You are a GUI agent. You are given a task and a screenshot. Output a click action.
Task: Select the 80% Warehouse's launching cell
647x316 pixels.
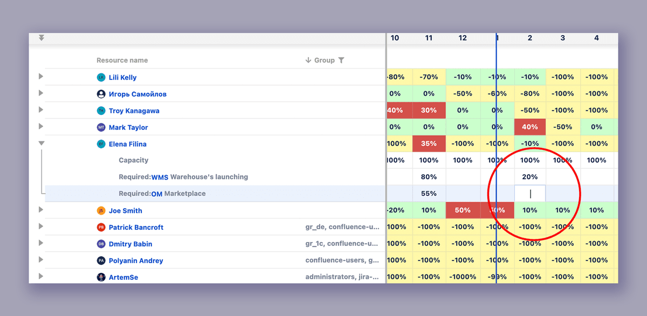429,177
